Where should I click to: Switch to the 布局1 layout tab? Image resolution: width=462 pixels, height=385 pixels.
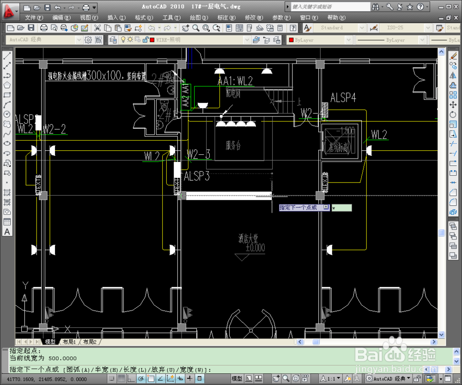click(x=69, y=342)
